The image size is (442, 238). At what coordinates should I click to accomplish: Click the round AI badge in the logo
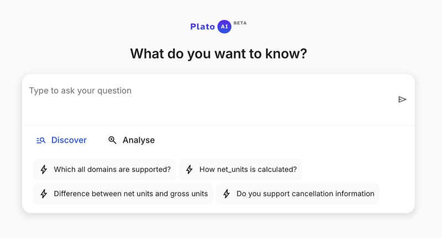[224, 27]
